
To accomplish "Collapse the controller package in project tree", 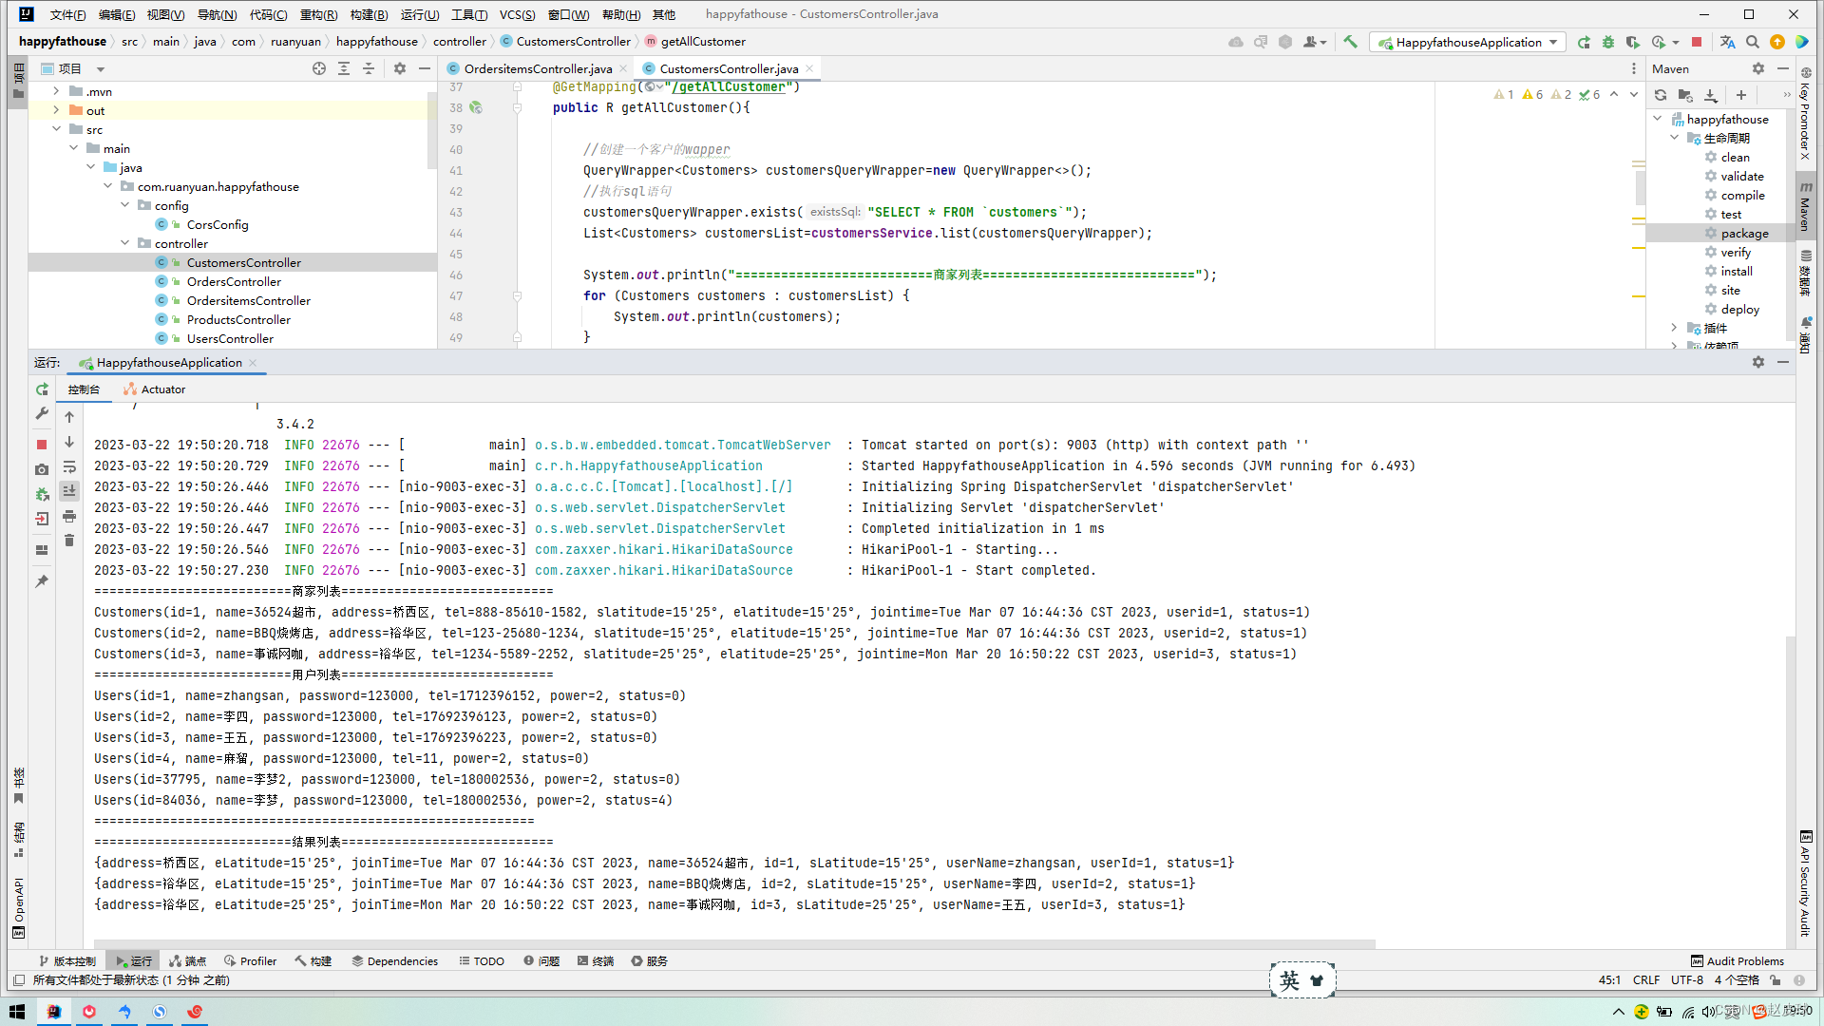I will (x=124, y=243).
